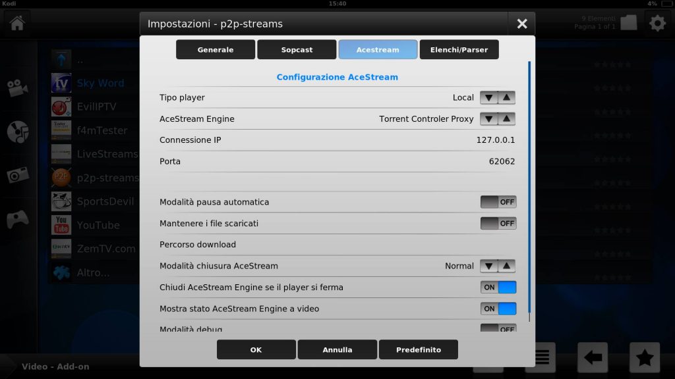Click the Configurazione AceStream heading

(337, 77)
